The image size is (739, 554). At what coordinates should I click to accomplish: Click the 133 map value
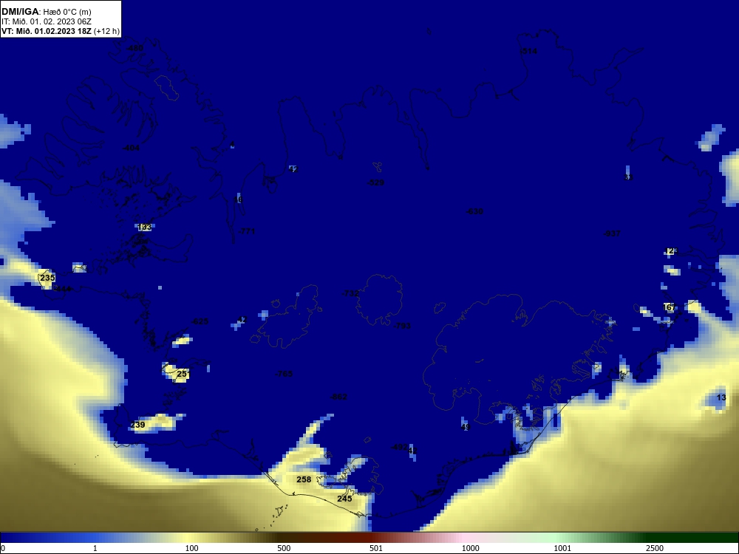[x=145, y=227]
